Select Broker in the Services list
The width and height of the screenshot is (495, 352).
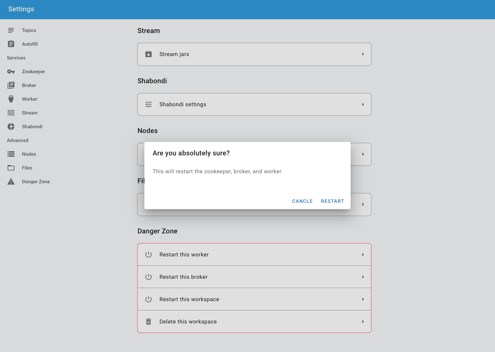coord(29,85)
